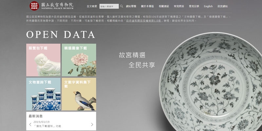Go to 常見問答 in the navigation
Image resolution: width=262 pixels, height=131 pixels.
[x=179, y=6]
